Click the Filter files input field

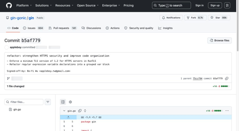[x=24, y=102]
